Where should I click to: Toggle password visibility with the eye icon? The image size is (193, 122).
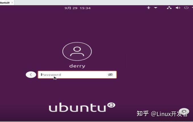110,75
